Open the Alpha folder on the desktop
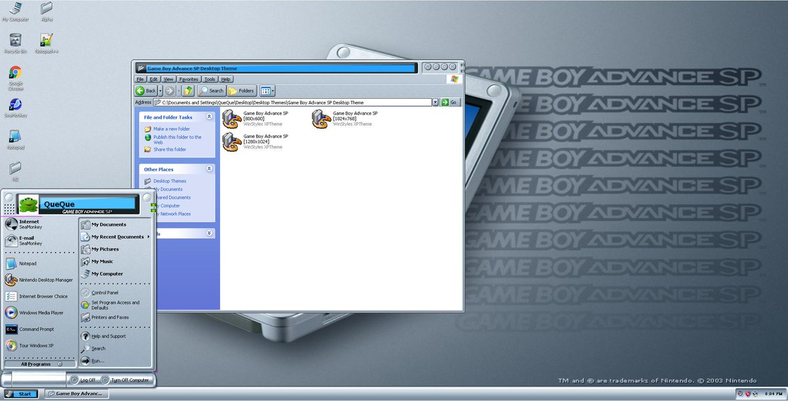 coord(47,12)
